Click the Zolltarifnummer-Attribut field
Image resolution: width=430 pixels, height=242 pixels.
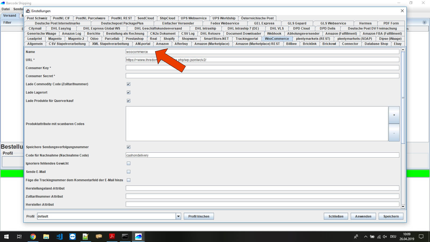[x=262, y=196]
